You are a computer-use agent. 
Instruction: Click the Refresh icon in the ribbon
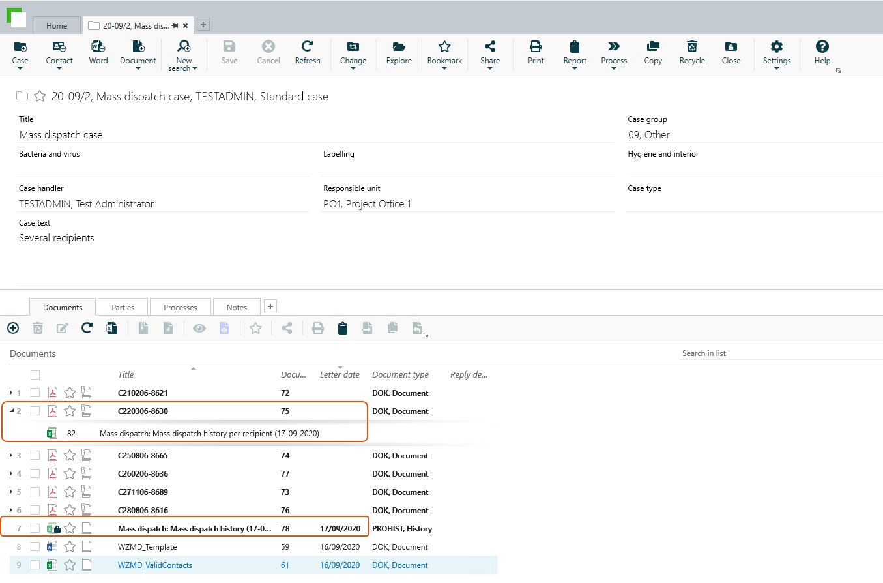tap(307, 47)
